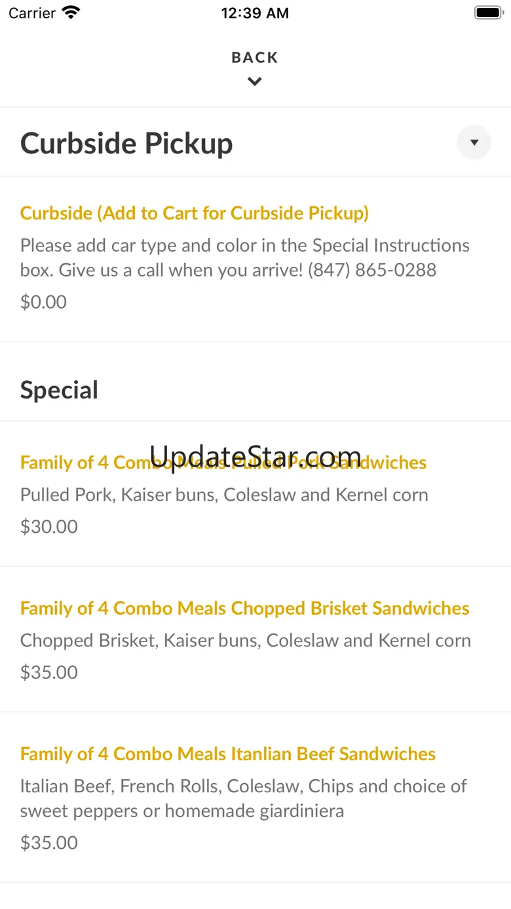Tap the 12:39 AM clock in status bar

[x=255, y=13]
